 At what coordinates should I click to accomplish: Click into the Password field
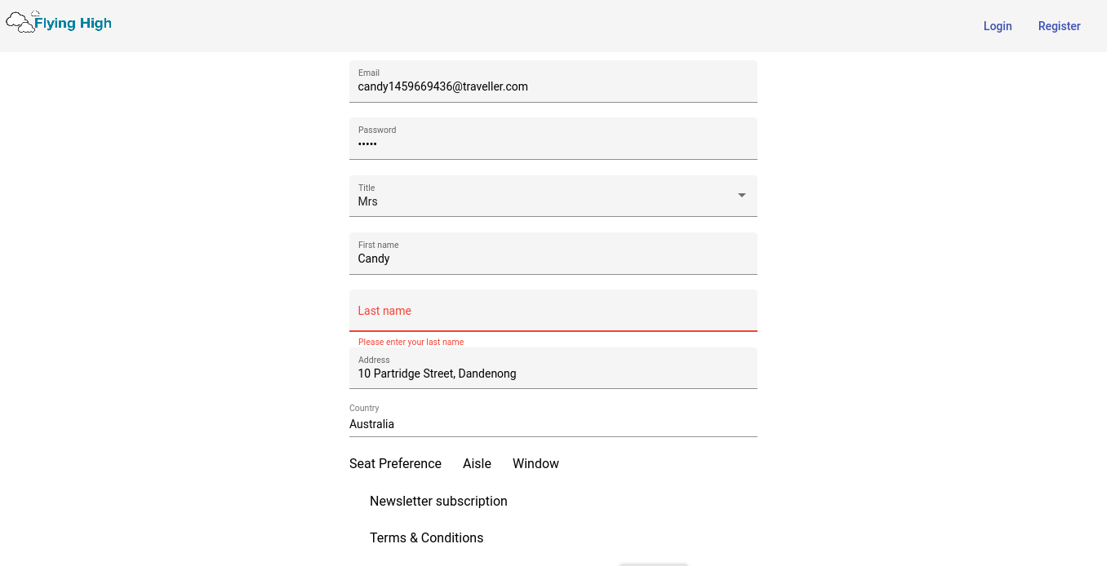coord(553,139)
